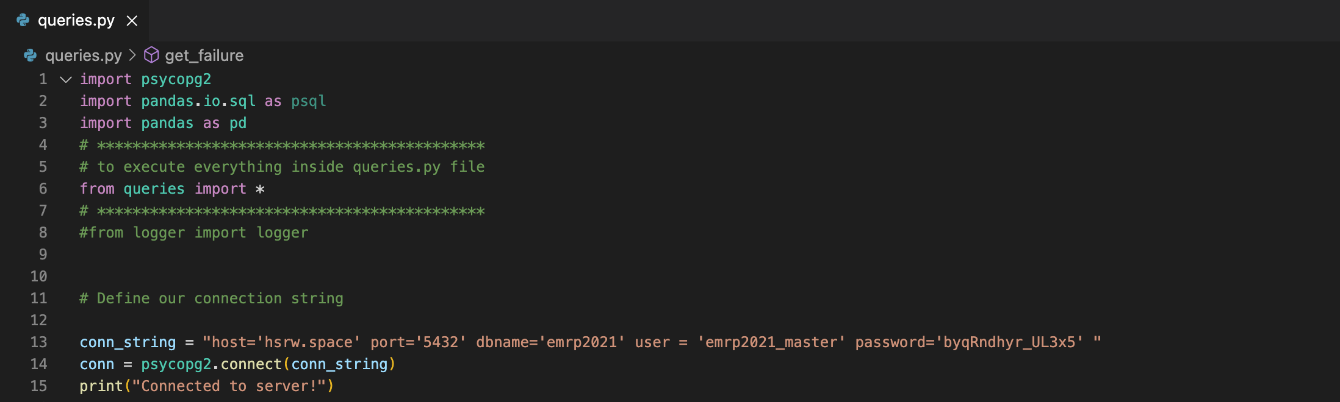Place cursor in 'Define our connection string' comment

pos(220,298)
